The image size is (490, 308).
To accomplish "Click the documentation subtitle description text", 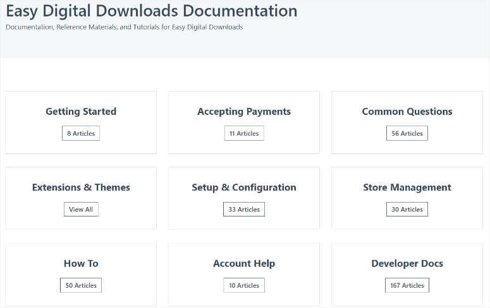I will pos(125,27).
